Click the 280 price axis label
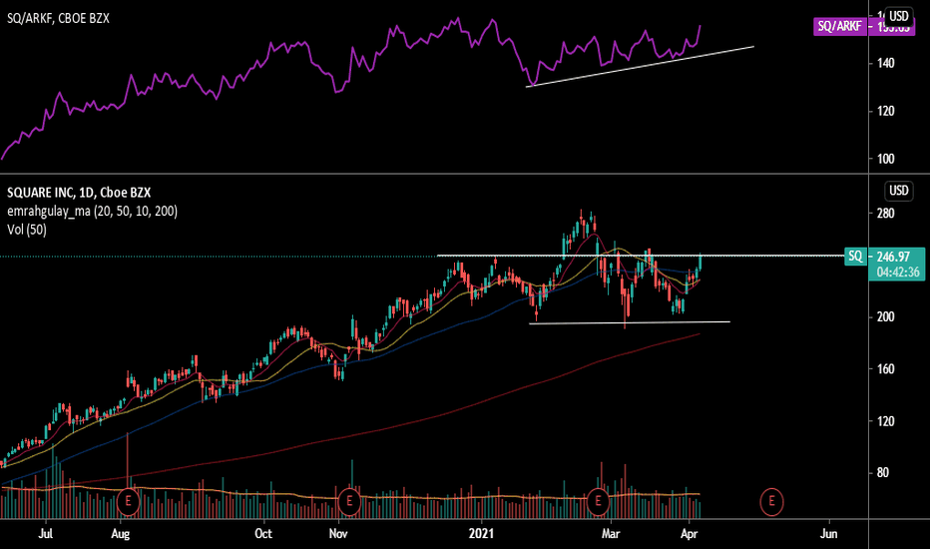Image resolution: width=930 pixels, height=549 pixels. 885,214
